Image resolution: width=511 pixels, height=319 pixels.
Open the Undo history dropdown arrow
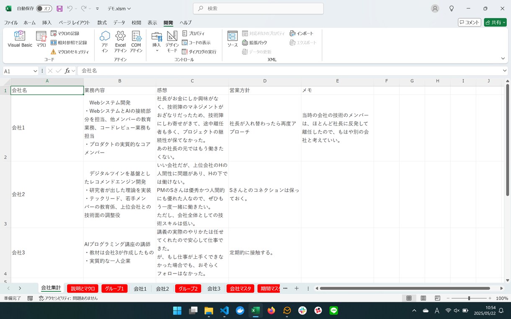[76, 8]
